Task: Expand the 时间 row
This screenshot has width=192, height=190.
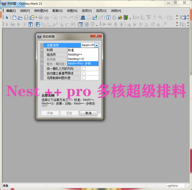Action: click(x=42, y=50)
